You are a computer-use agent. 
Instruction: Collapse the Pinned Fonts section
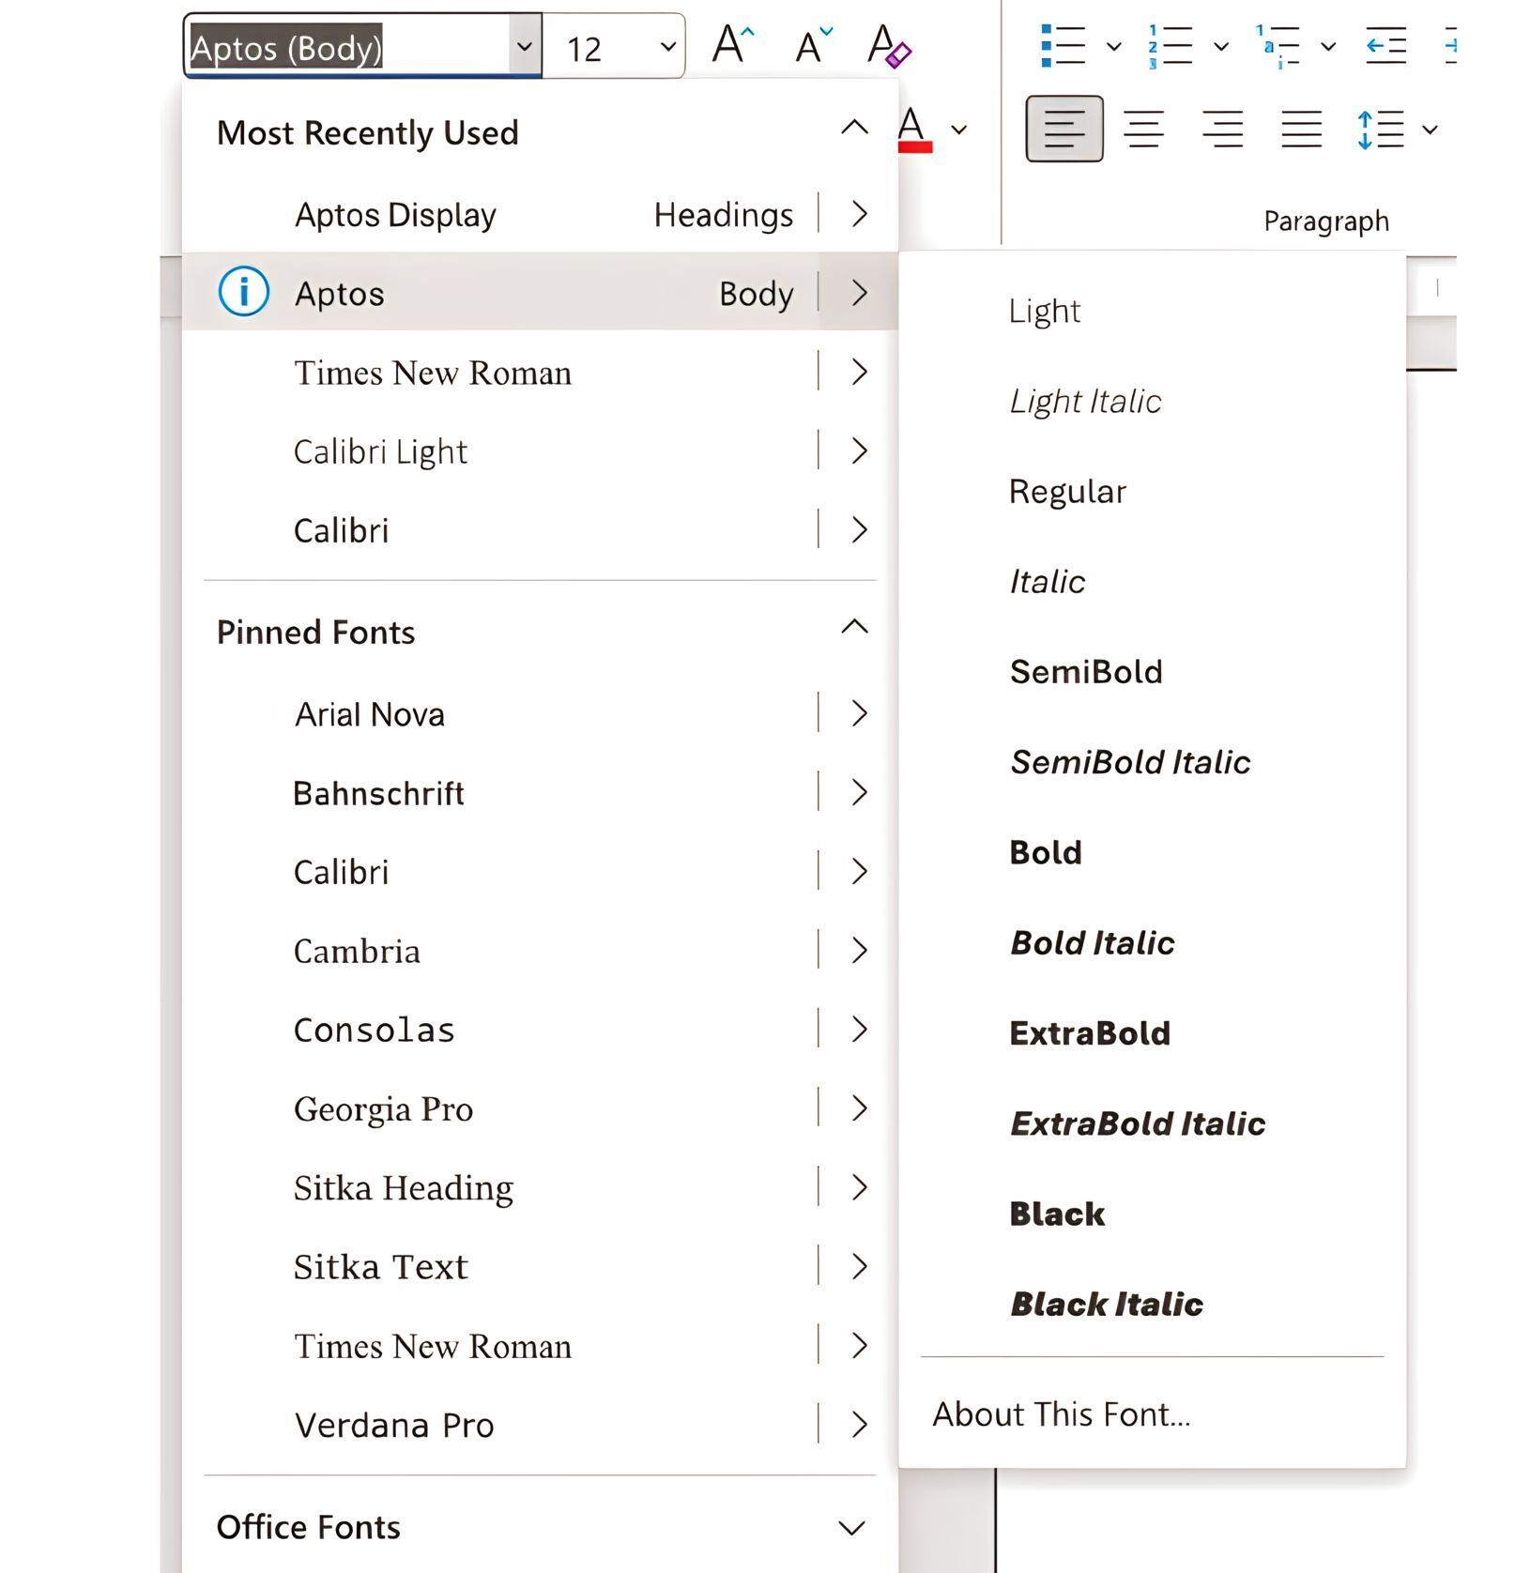click(854, 627)
